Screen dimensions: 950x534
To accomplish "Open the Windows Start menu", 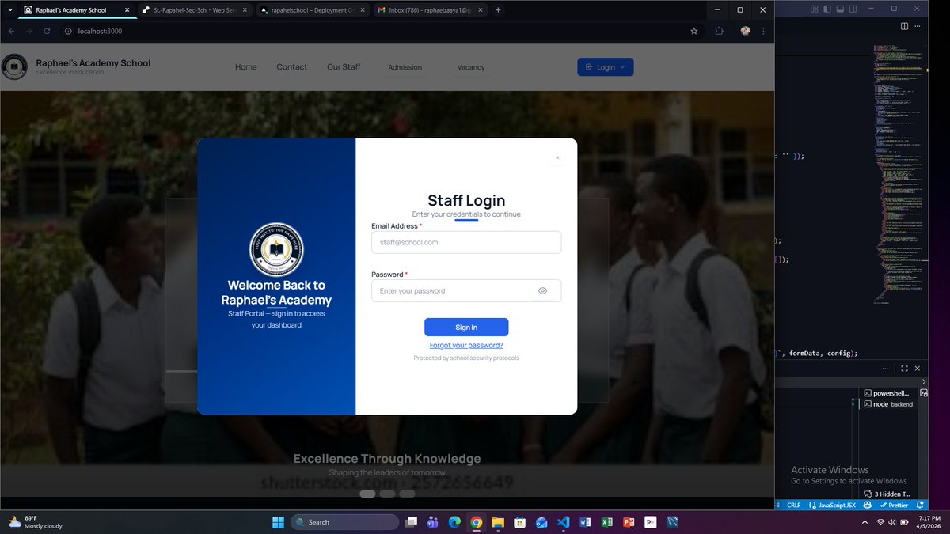I will click(278, 522).
